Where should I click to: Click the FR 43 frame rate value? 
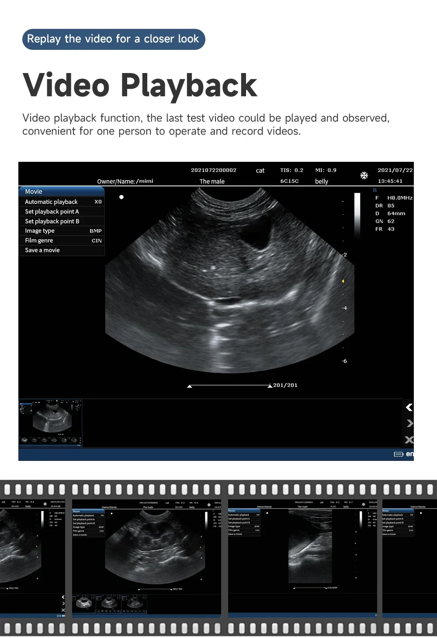[385, 229]
